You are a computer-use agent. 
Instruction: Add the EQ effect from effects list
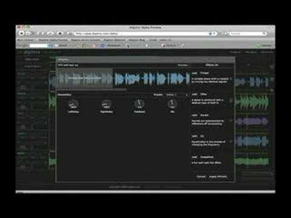coord(194,136)
